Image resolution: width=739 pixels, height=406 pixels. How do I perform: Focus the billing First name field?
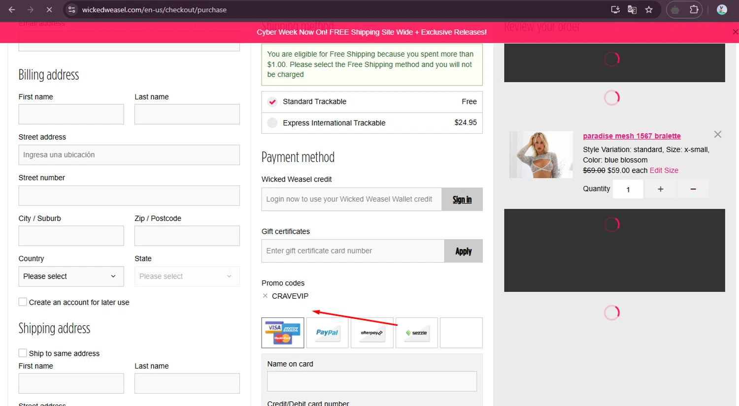pos(71,114)
